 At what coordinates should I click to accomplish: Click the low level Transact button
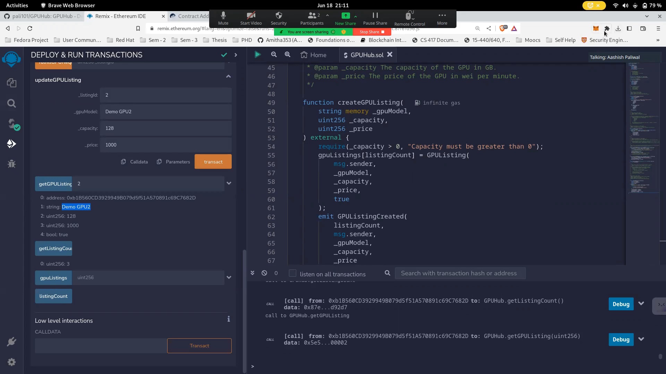click(x=199, y=346)
